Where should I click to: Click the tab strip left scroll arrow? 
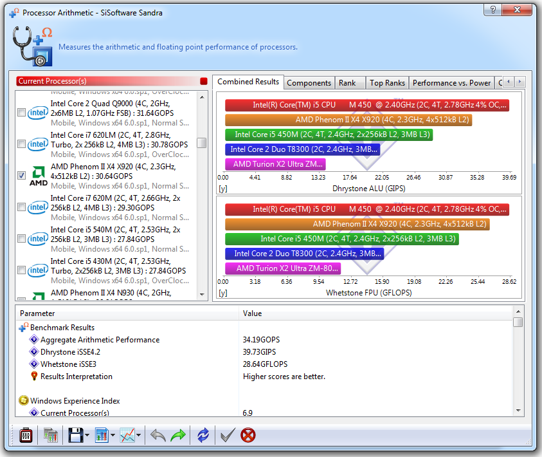[x=508, y=82]
